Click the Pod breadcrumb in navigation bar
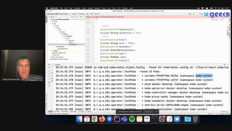This screenshot has width=232, height=131. coord(97,14)
